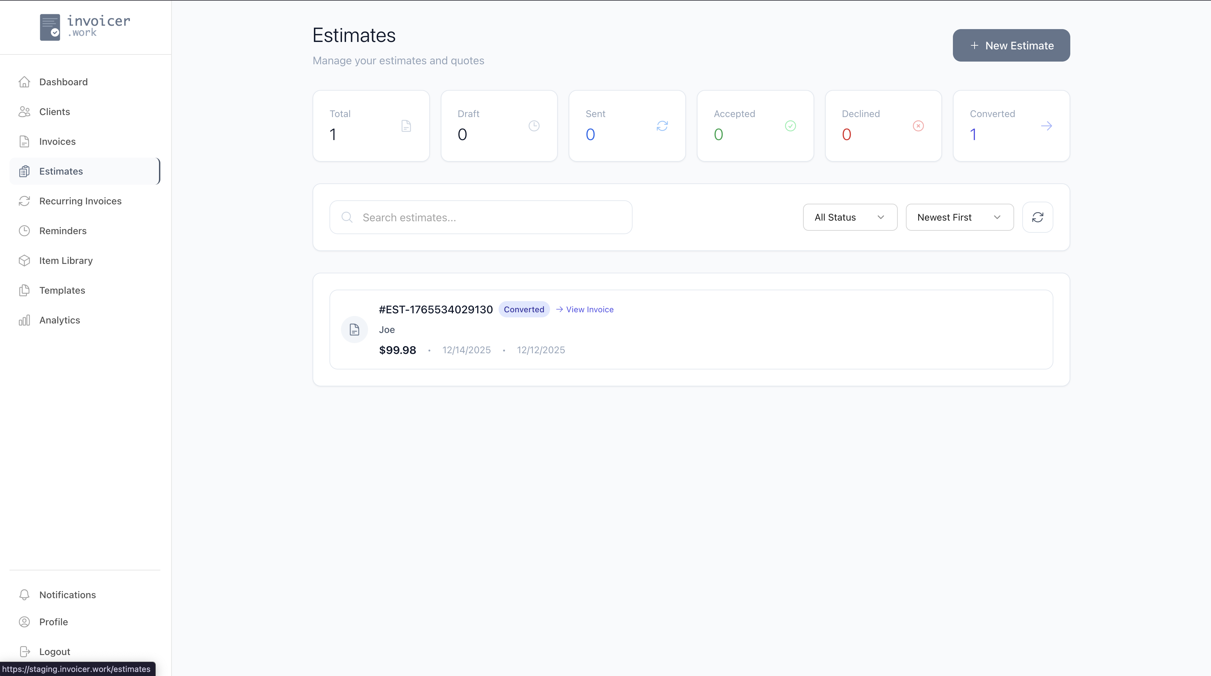Click the Notifications bell icon
The image size is (1211, 676).
(24, 595)
